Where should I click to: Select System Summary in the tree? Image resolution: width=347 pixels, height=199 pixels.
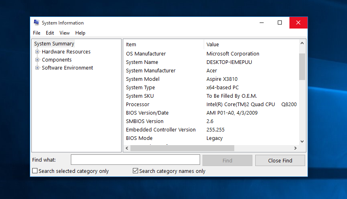(x=54, y=43)
